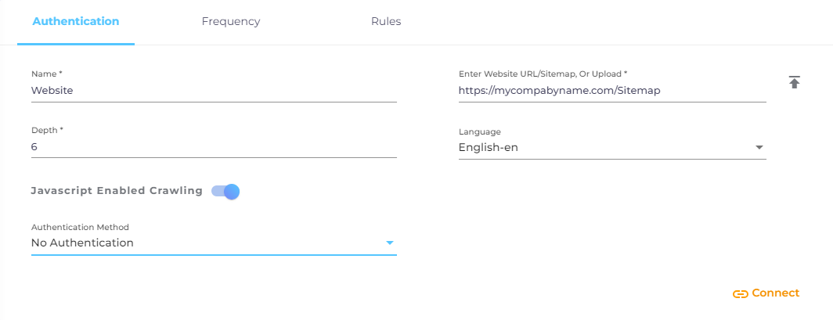Open the Rules tab
Screen dimensions: 833x320
pos(386,22)
